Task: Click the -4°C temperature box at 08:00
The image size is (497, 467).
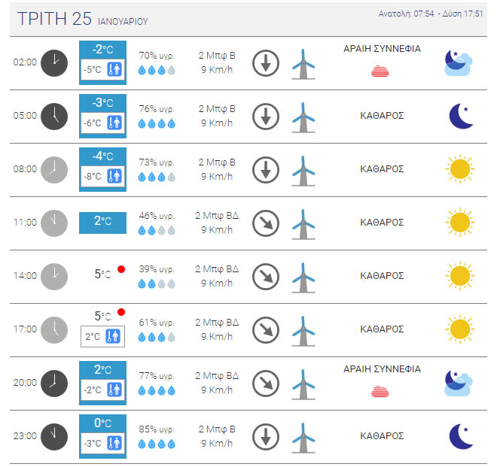Action: 103,156
